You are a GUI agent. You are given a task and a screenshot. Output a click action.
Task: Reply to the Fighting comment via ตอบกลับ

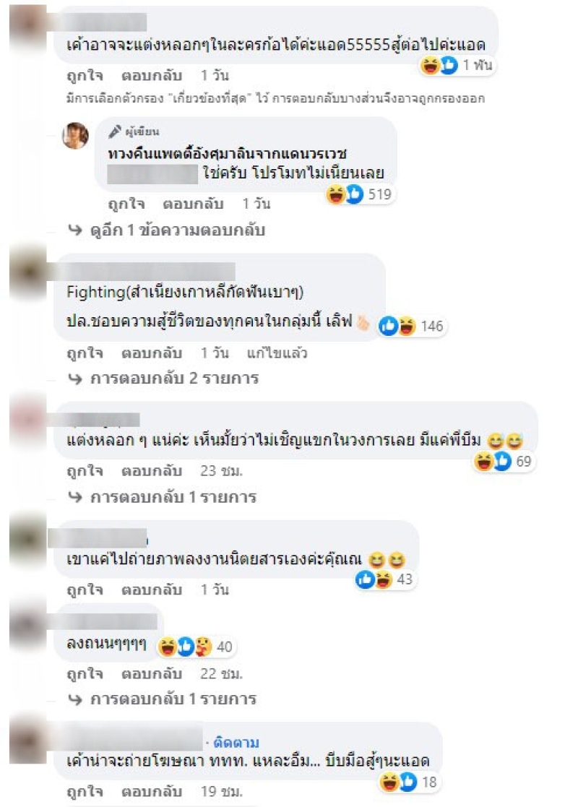pyautogui.click(x=151, y=353)
